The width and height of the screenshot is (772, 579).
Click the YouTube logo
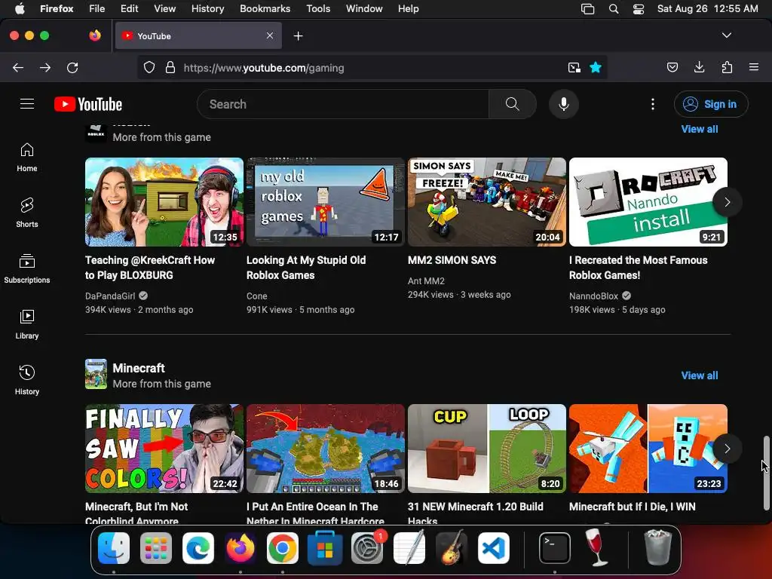click(88, 104)
